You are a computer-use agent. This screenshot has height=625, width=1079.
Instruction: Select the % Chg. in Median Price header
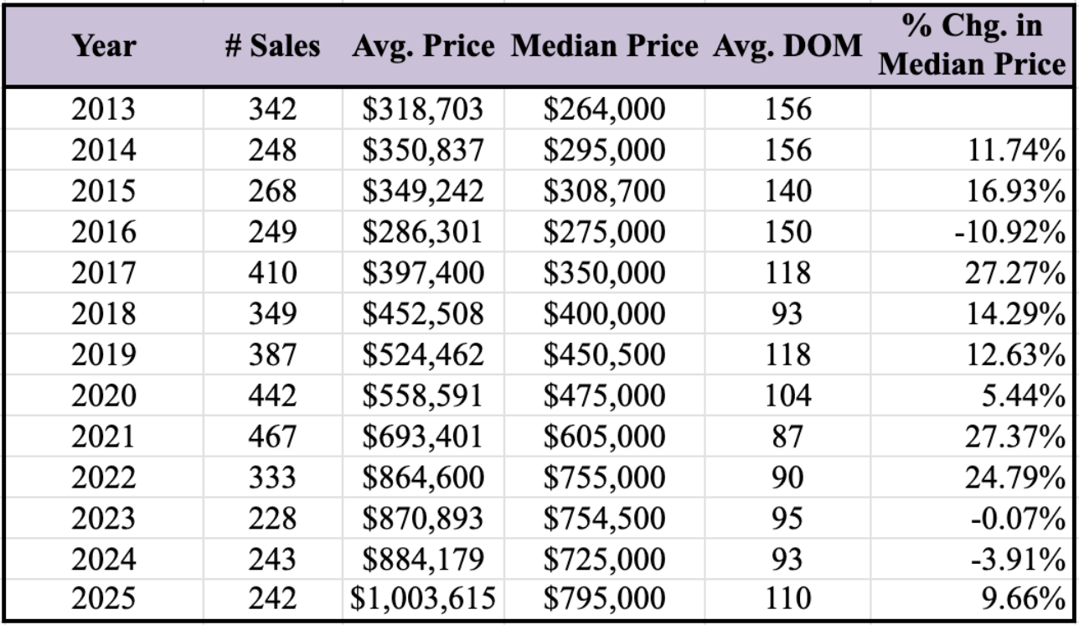pos(971,44)
